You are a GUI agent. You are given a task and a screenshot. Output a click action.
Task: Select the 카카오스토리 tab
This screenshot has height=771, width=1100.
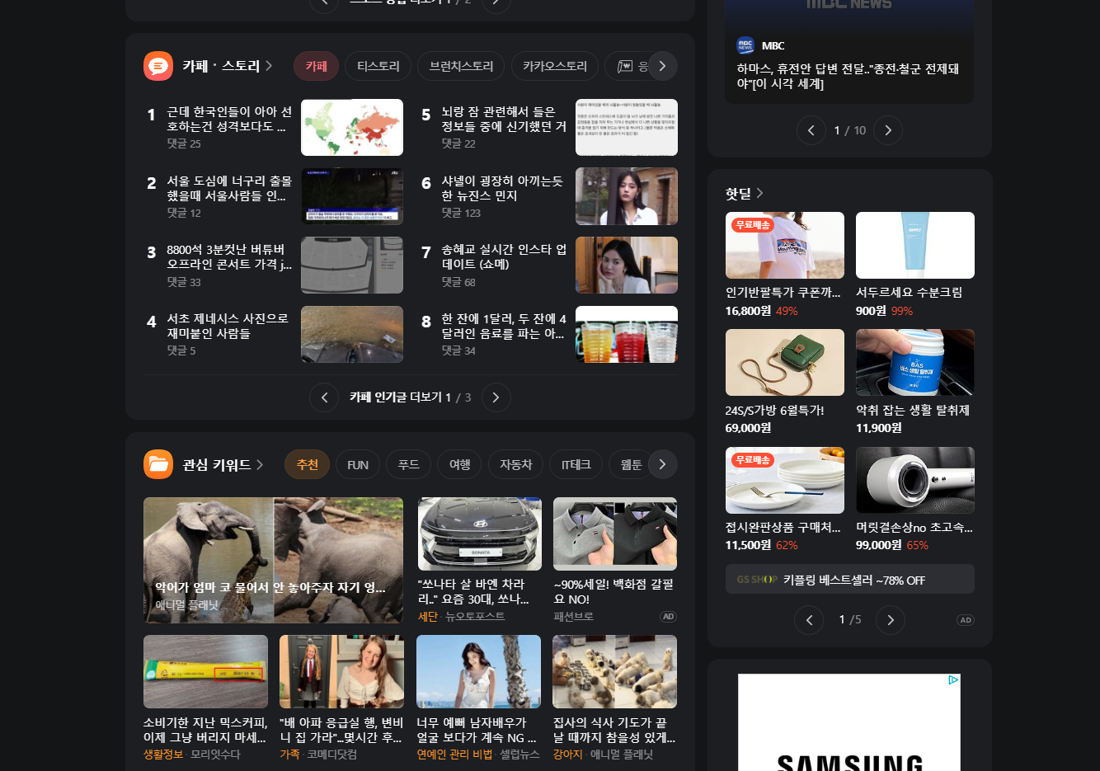point(555,66)
